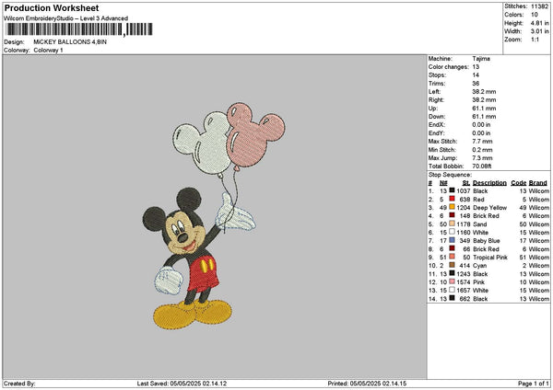Image resolution: width=553 pixels, height=390 pixels.
Task: Click the Max Stitch value "7.7 mm"
Action: click(482, 142)
